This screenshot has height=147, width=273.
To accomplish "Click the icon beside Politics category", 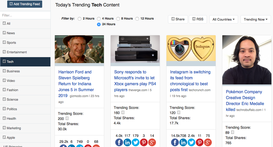I will click(x=4, y=109).
